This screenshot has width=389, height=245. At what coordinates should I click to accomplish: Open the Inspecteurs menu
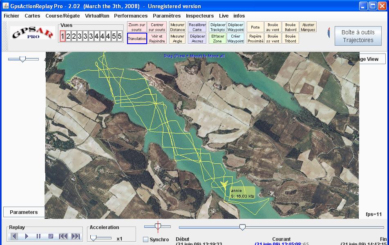click(x=200, y=16)
